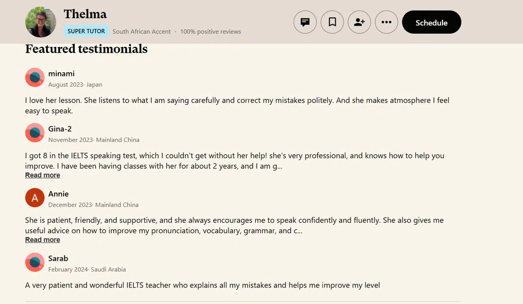Click reviewer name Annie
The height and width of the screenshot is (304, 523).
pyautogui.click(x=58, y=194)
